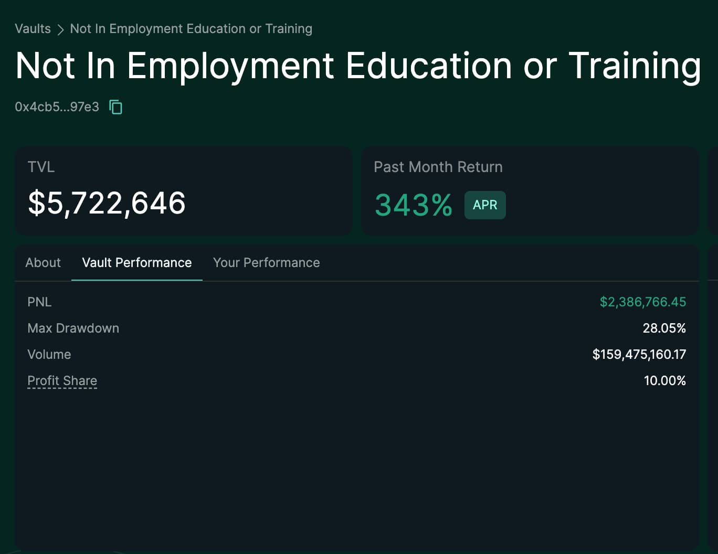Click the Max Drawdown row label
This screenshot has width=718, height=554.
tap(73, 328)
